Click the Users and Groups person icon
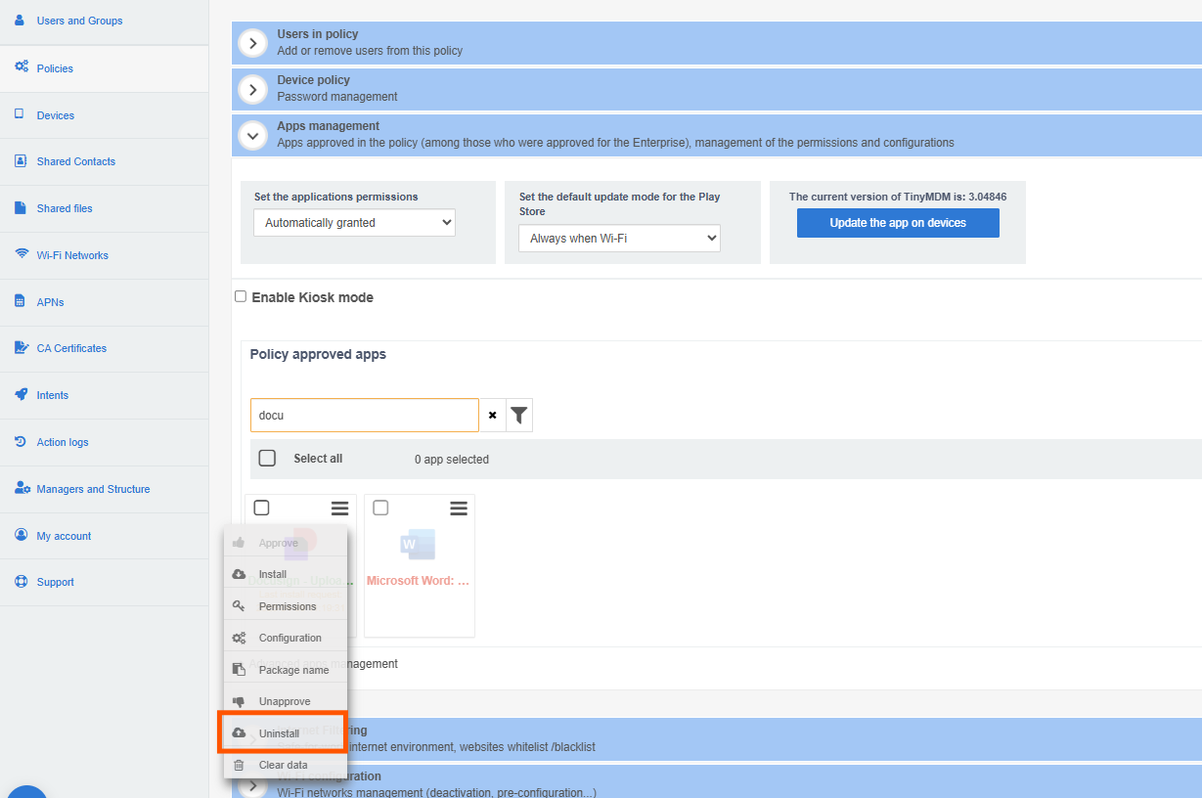 [20, 20]
